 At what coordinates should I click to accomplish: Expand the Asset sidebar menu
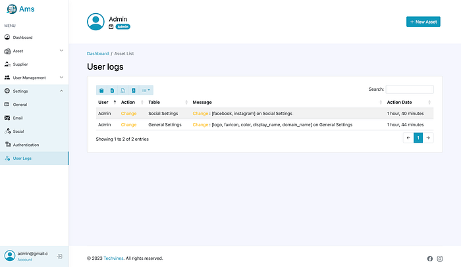coord(34,51)
